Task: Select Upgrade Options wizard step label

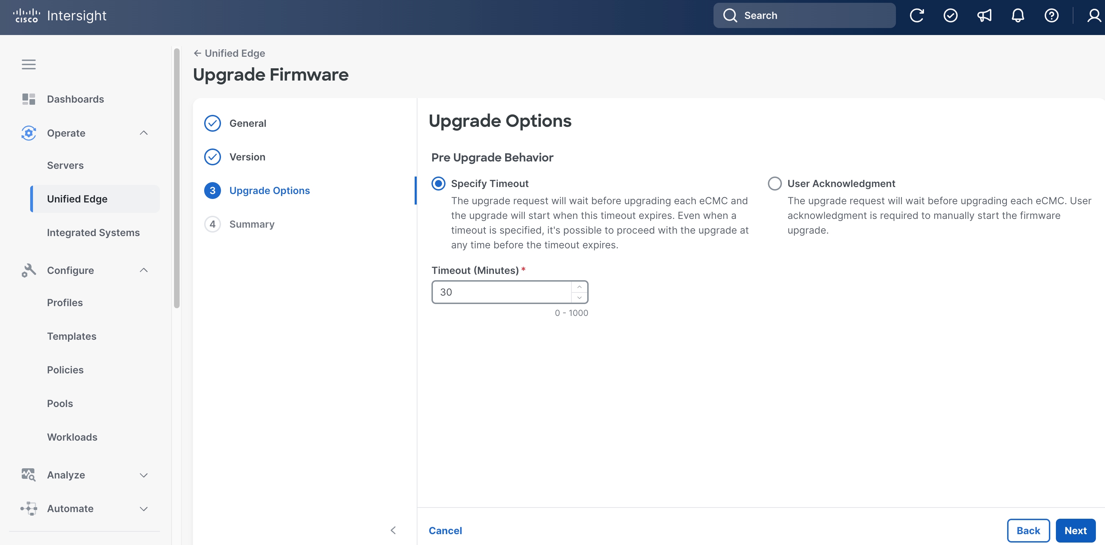Action: (x=269, y=191)
